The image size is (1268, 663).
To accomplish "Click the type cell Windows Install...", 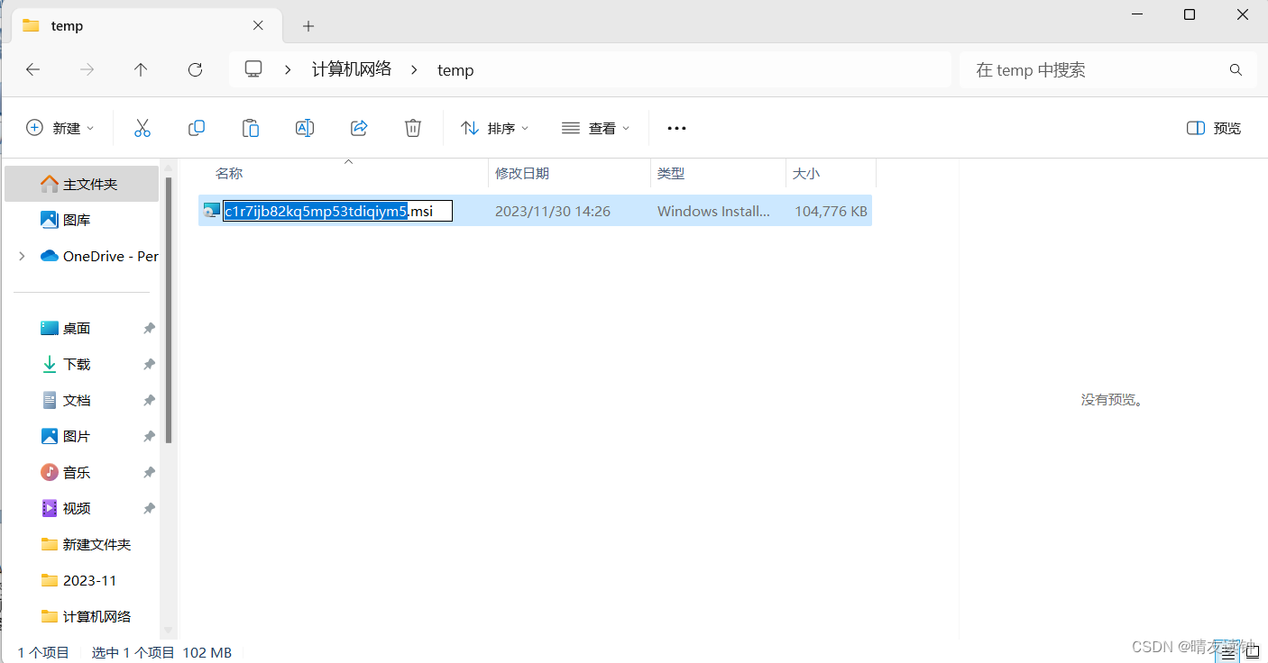I will point(713,211).
